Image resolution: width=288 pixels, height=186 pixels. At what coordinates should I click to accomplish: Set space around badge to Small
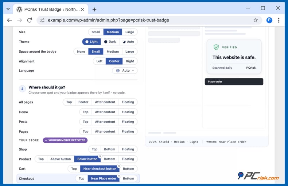click(x=96, y=52)
